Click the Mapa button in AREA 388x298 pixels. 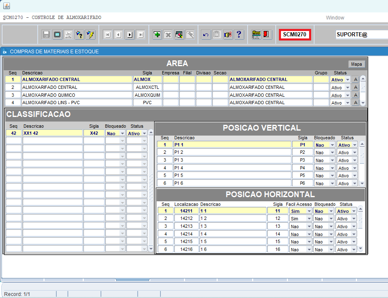point(356,64)
